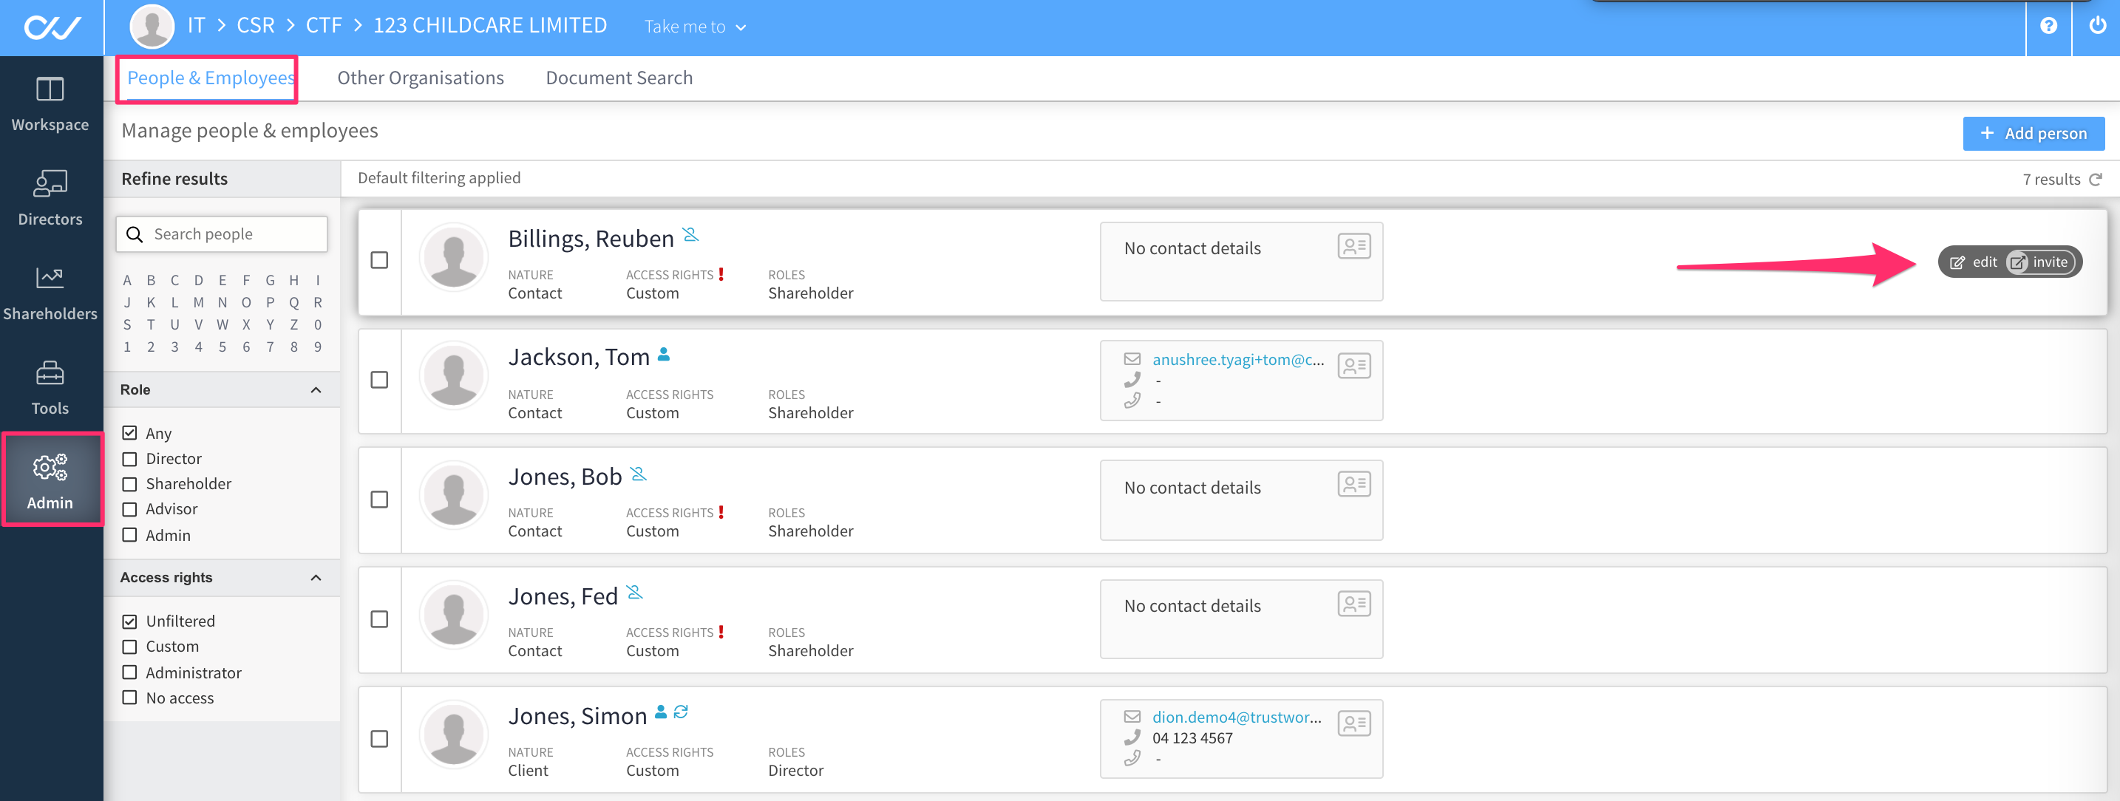Open profile photo of Jones, Simon
Image resolution: width=2120 pixels, height=801 pixels.
[x=453, y=733]
